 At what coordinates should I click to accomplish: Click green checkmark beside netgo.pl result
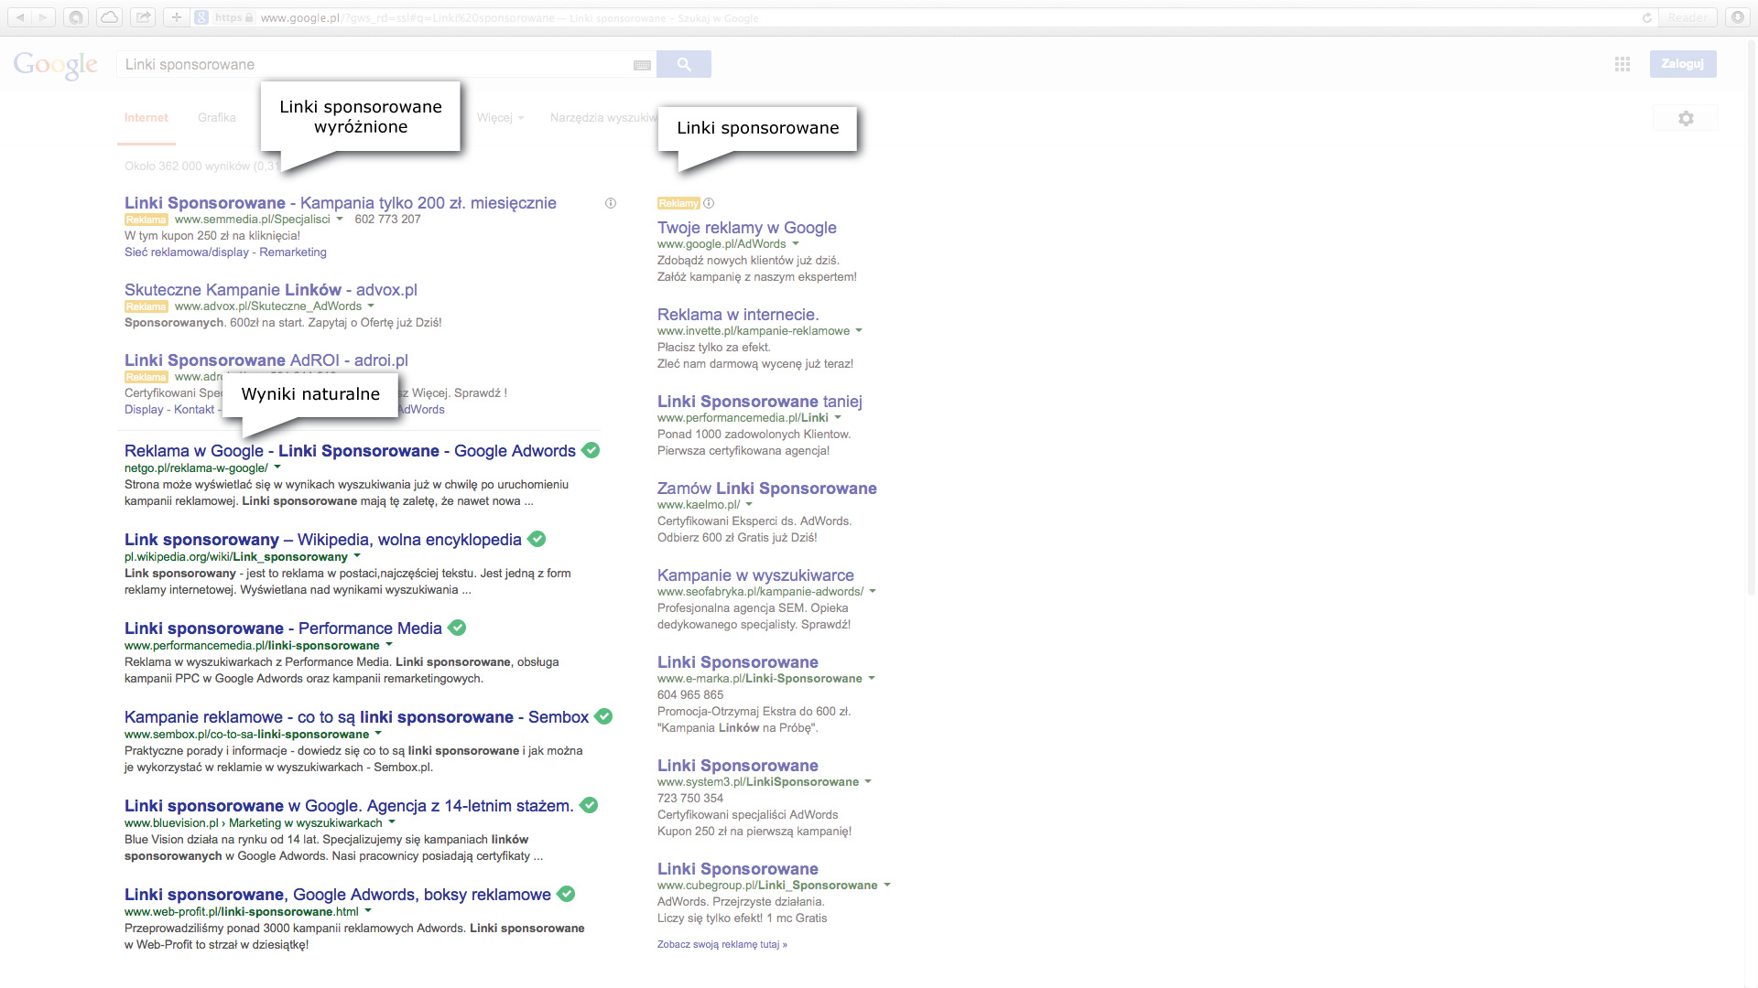(591, 450)
